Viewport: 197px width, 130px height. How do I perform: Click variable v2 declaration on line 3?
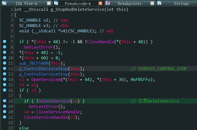35,20
